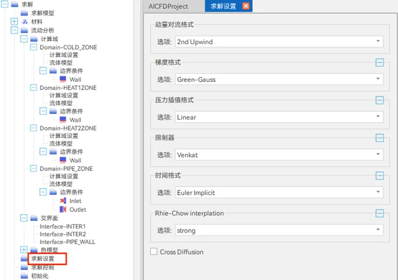Select Interface-INTER2 tree item

pyautogui.click(x=62, y=234)
